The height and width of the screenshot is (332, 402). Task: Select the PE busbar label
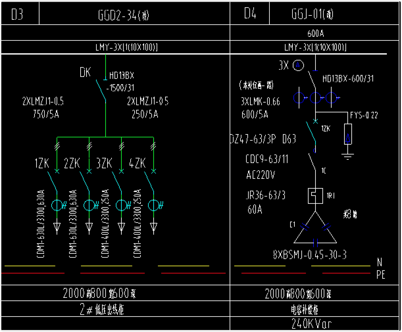click(x=381, y=275)
